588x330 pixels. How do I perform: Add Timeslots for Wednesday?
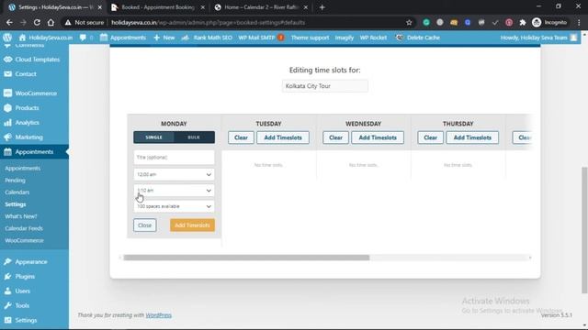point(378,137)
